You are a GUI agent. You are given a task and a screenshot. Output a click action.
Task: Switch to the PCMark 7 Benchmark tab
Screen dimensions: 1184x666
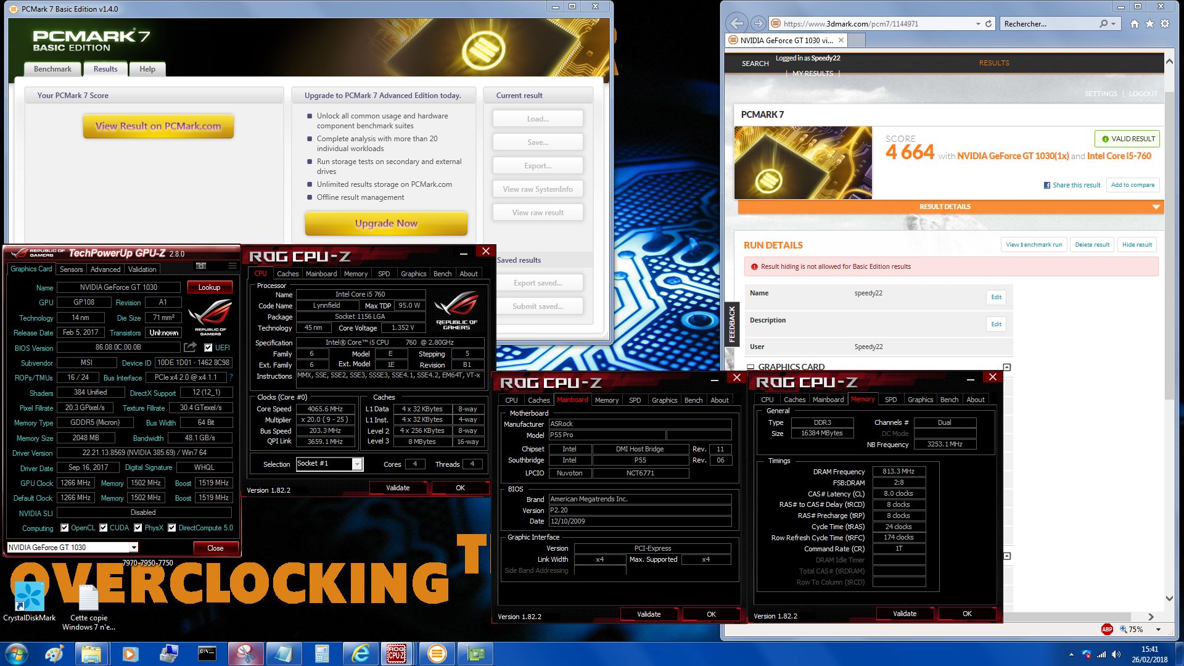tap(52, 69)
